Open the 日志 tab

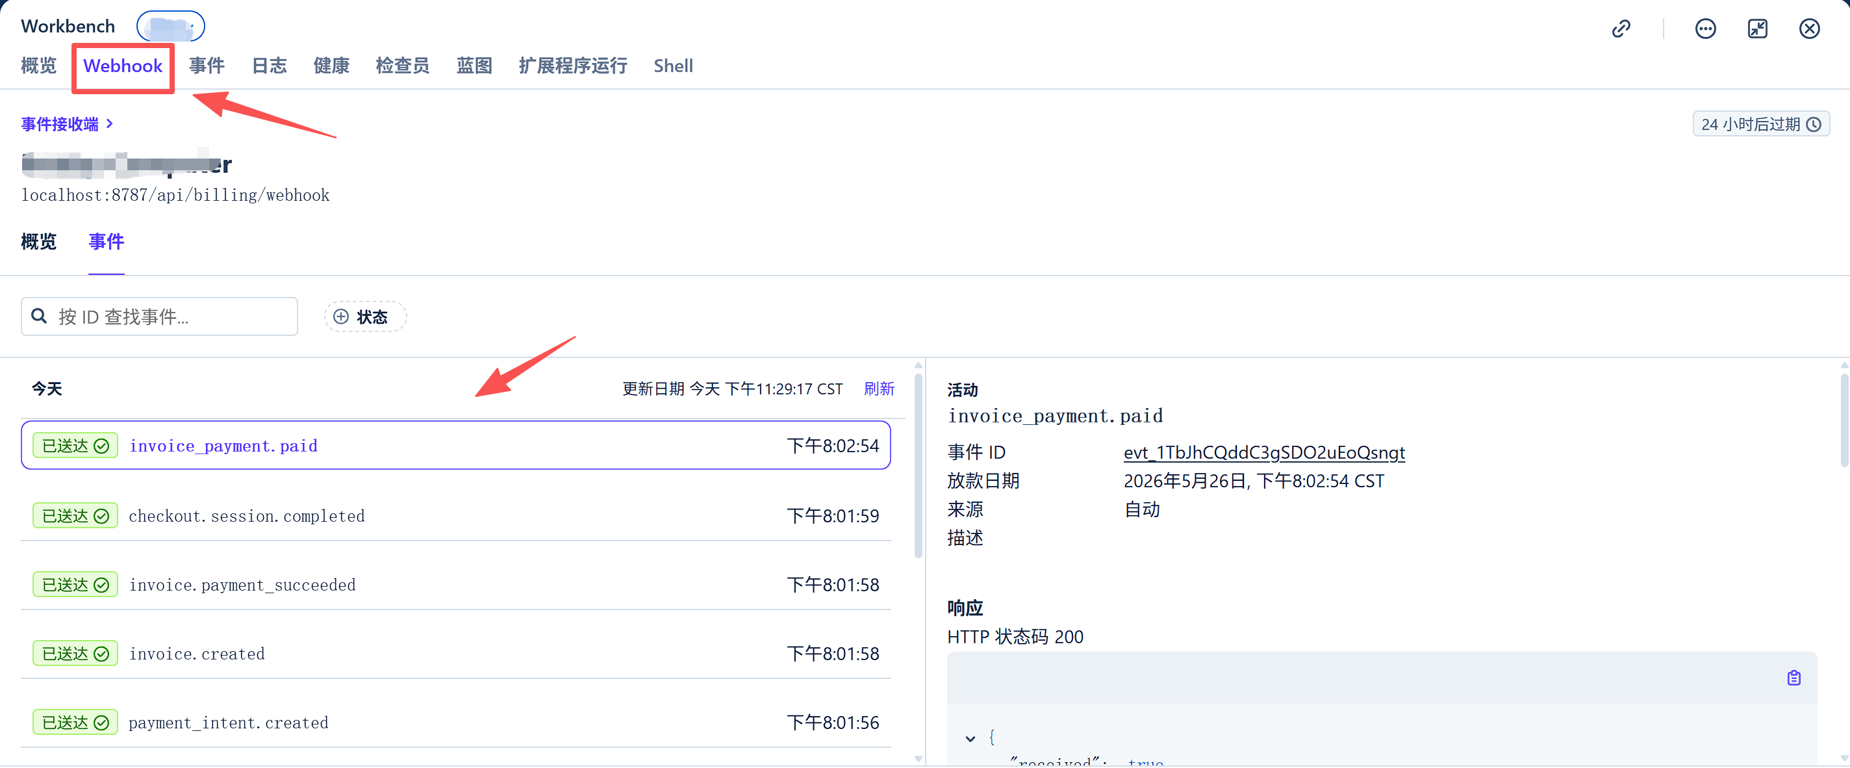[x=270, y=66]
